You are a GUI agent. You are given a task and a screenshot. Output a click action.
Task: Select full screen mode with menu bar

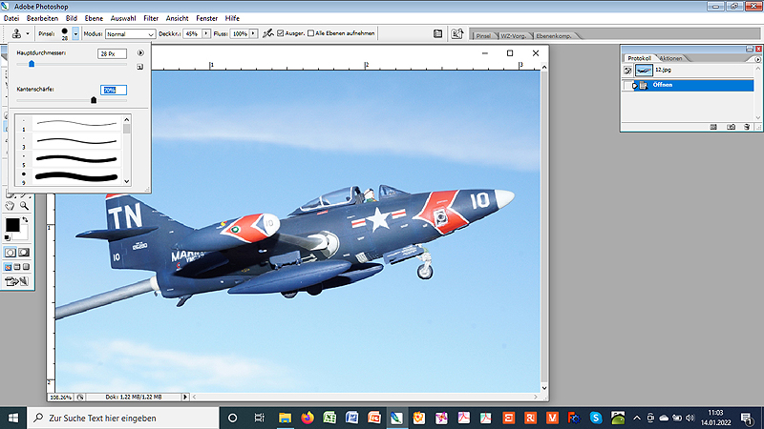(x=17, y=267)
